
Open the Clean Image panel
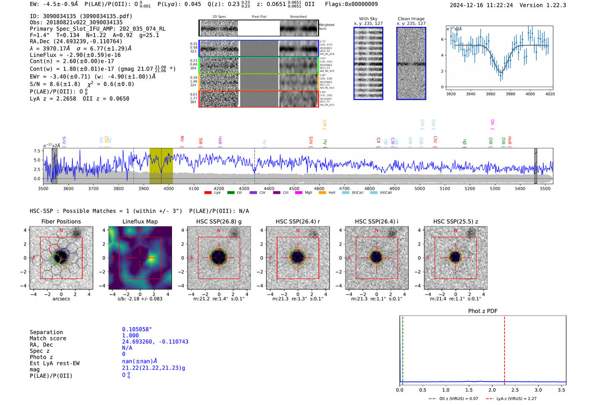tap(411, 63)
